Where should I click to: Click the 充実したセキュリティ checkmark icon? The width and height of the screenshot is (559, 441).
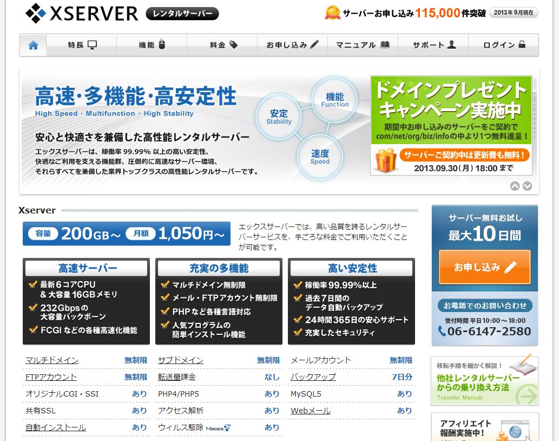298,333
